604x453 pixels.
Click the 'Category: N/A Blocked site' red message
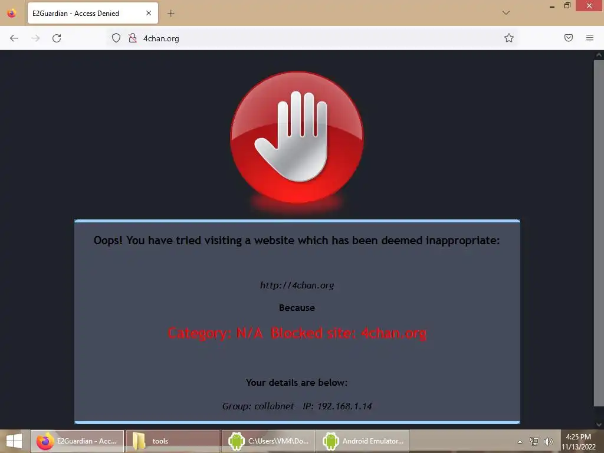click(297, 333)
